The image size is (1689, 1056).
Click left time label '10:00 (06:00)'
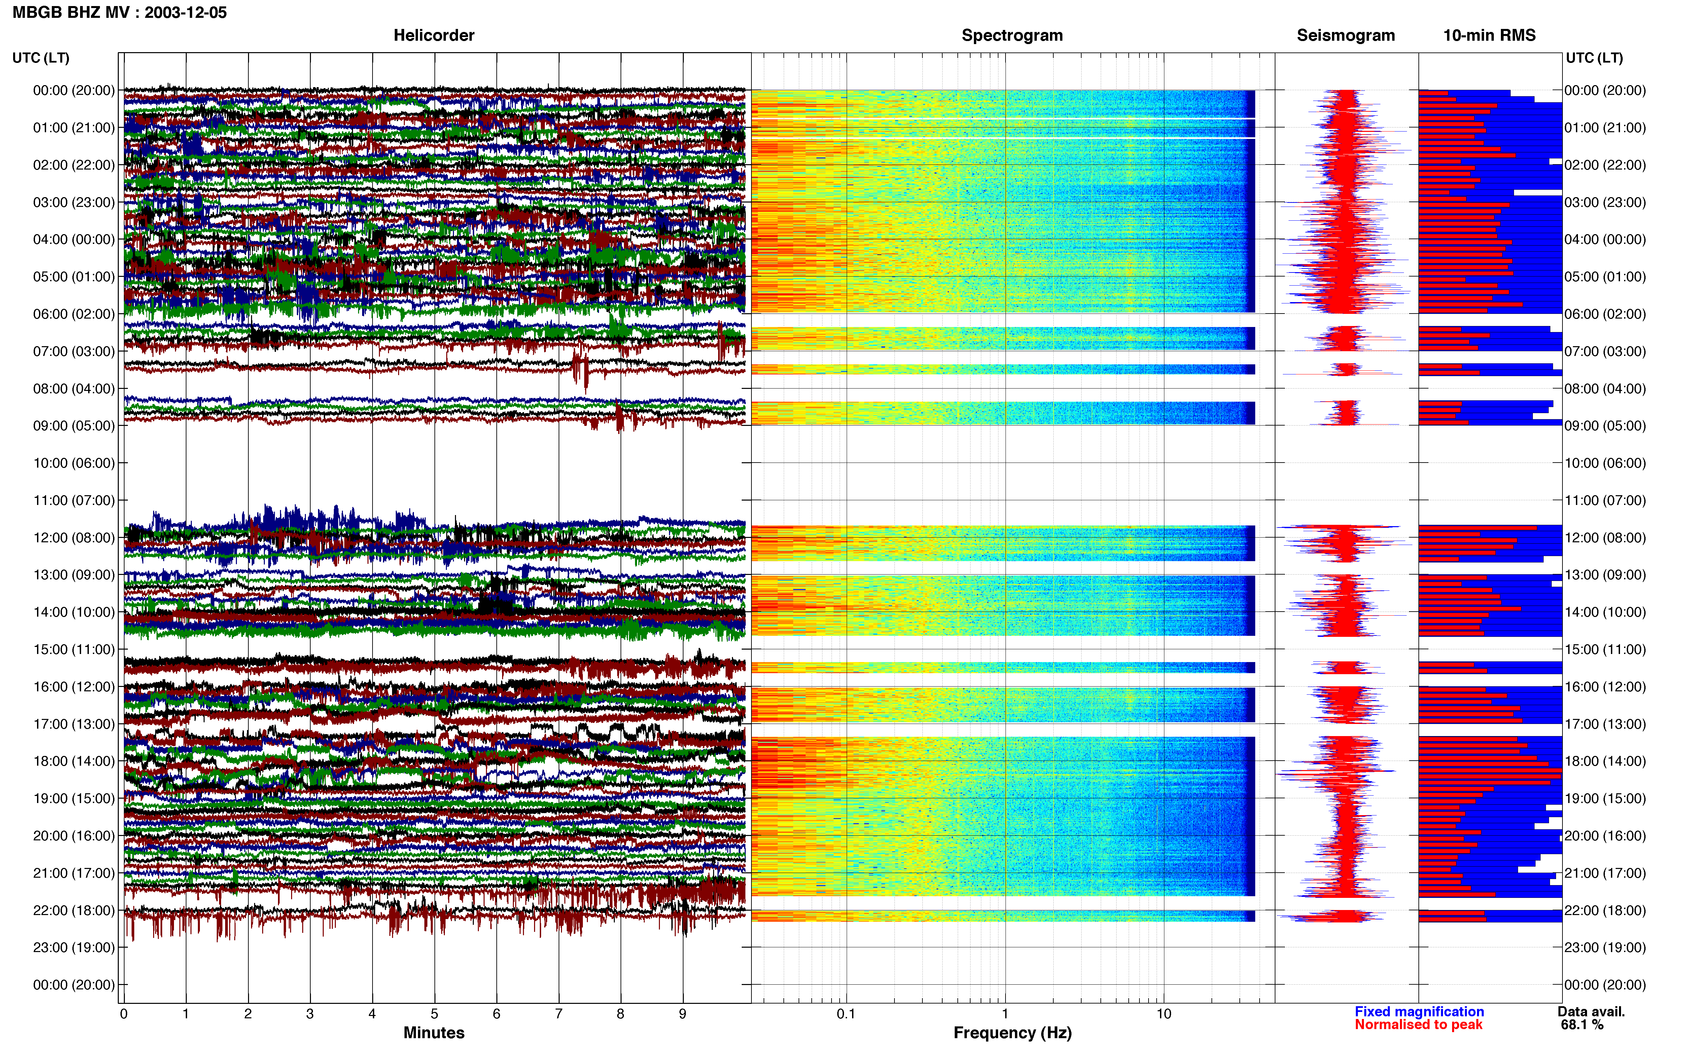pyautogui.click(x=73, y=462)
